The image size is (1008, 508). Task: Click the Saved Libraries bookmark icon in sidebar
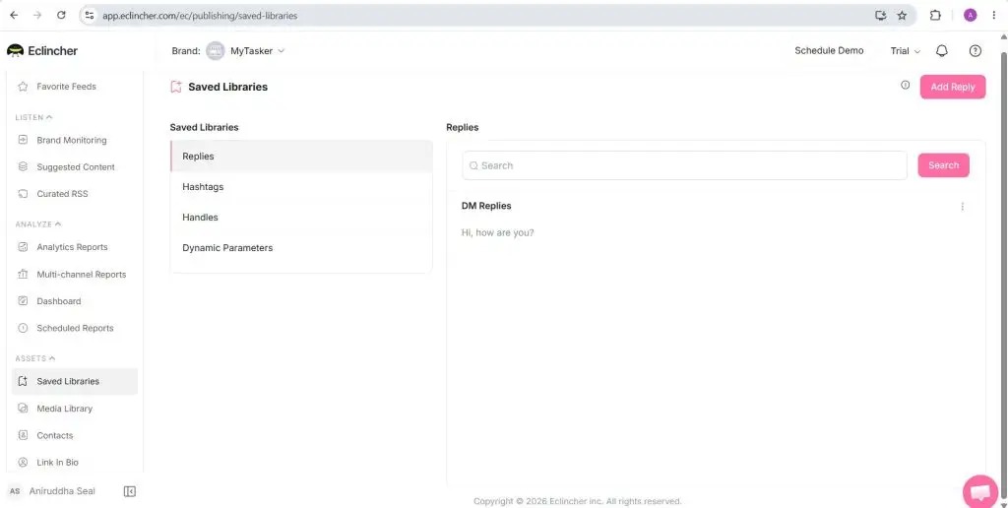[24, 381]
